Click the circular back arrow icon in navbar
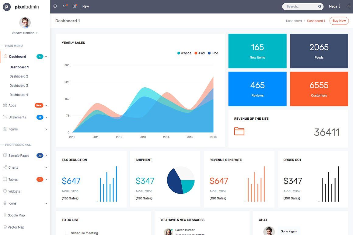The height and width of the screenshot is (235, 353). click(55, 6)
